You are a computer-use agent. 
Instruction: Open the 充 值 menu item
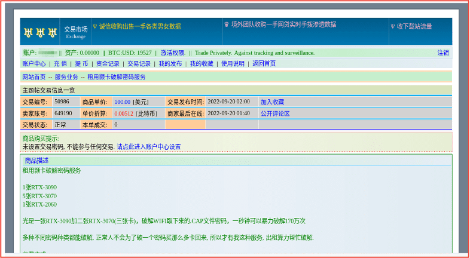60,64
